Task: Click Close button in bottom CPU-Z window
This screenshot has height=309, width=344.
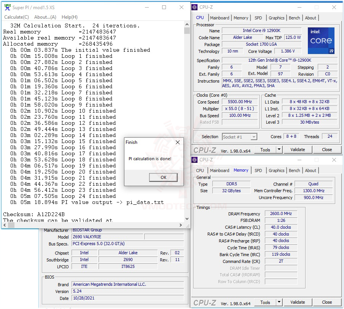Action: 326,303
